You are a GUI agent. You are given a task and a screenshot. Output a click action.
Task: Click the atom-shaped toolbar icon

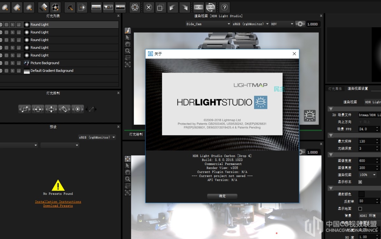coord(135,7)
